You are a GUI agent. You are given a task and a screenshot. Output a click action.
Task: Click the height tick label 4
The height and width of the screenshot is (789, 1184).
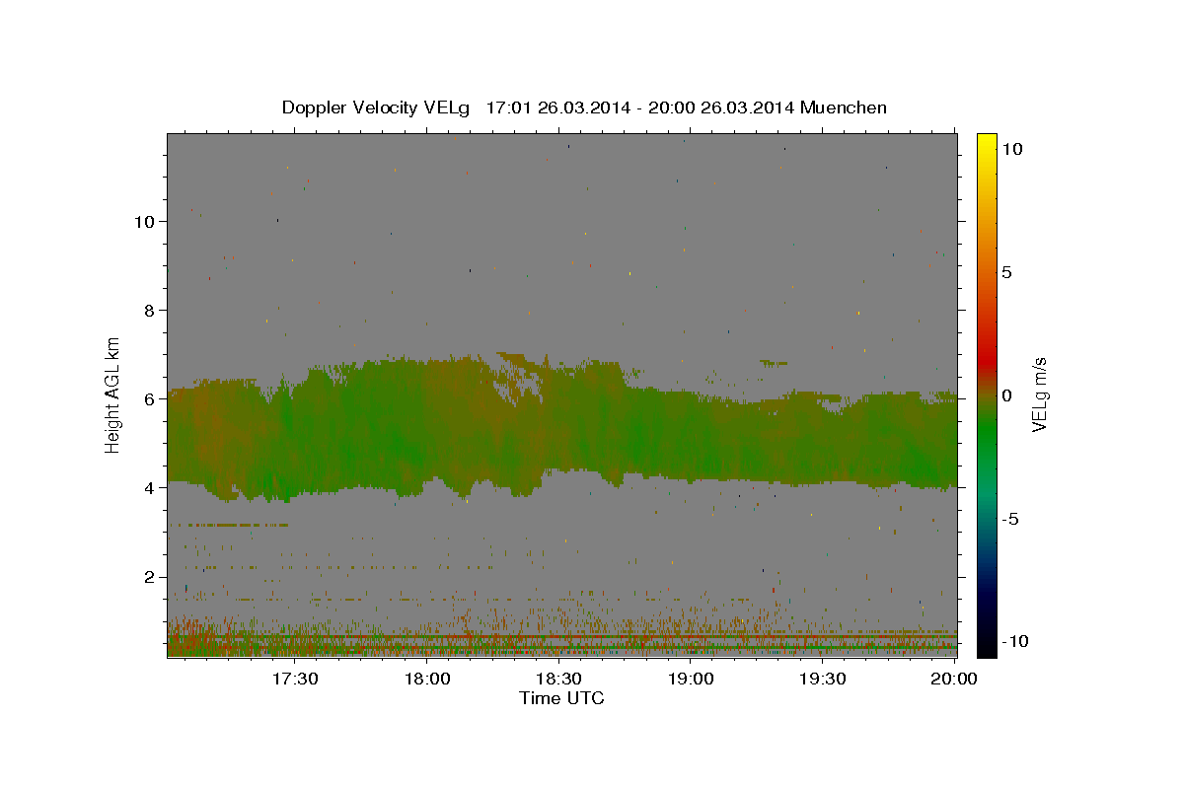150,487
